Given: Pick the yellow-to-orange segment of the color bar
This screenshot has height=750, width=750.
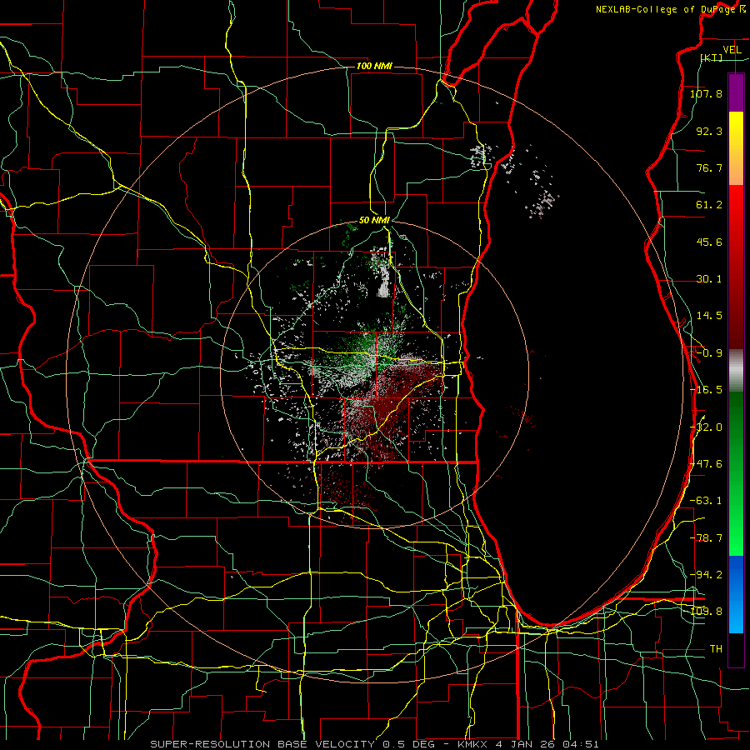Looking at the screenshot, I should tap(736, 148).
